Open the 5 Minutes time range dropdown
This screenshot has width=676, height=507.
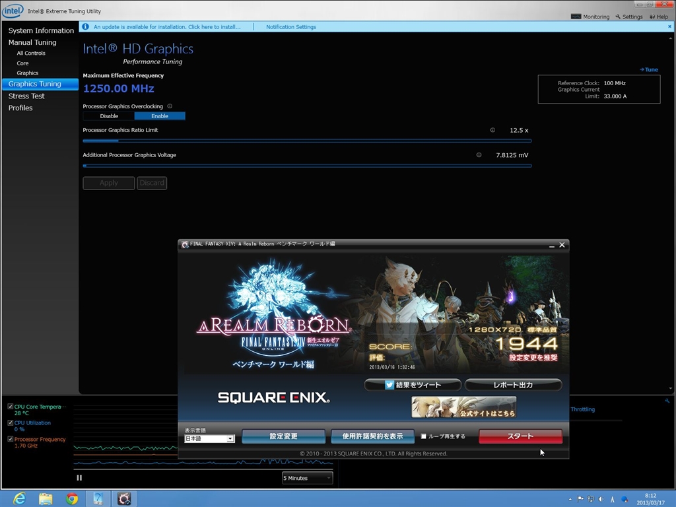click(x=308, y=478)
